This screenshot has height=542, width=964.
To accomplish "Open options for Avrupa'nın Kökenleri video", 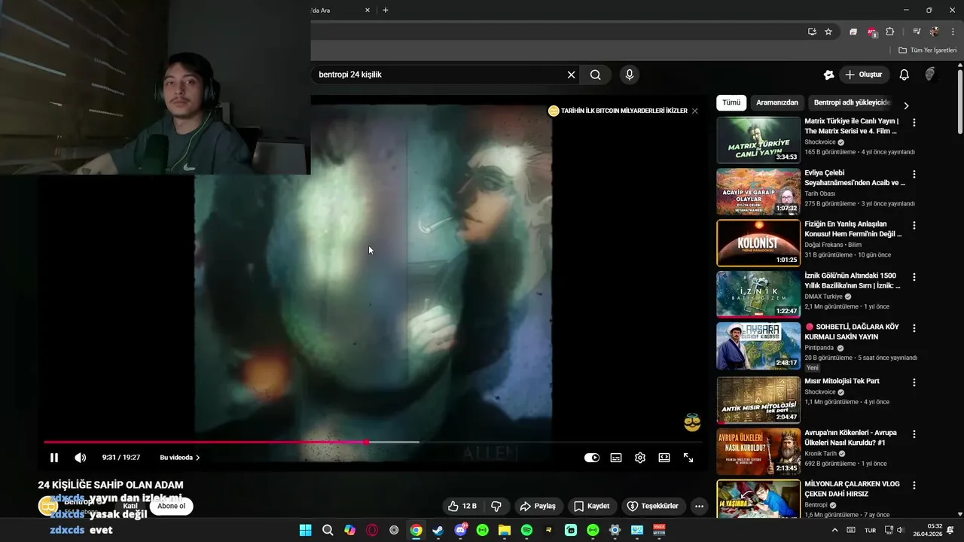I will 914,434.
